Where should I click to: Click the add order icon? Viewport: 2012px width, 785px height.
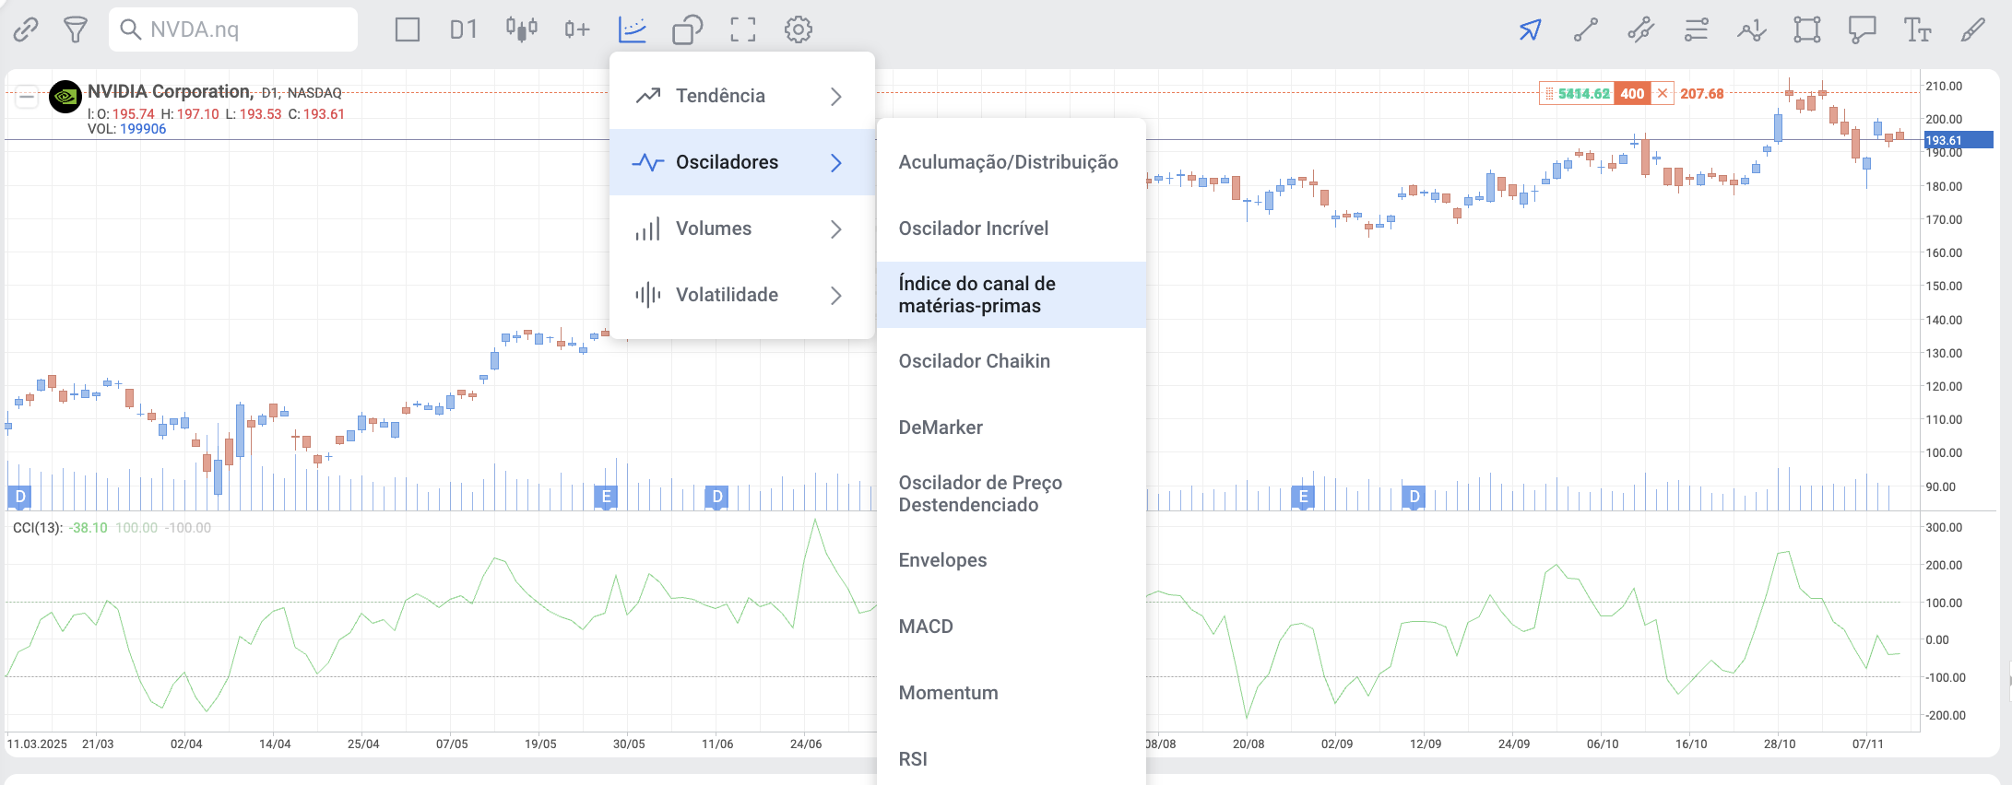pyautogui.click(x=577, y=29)
